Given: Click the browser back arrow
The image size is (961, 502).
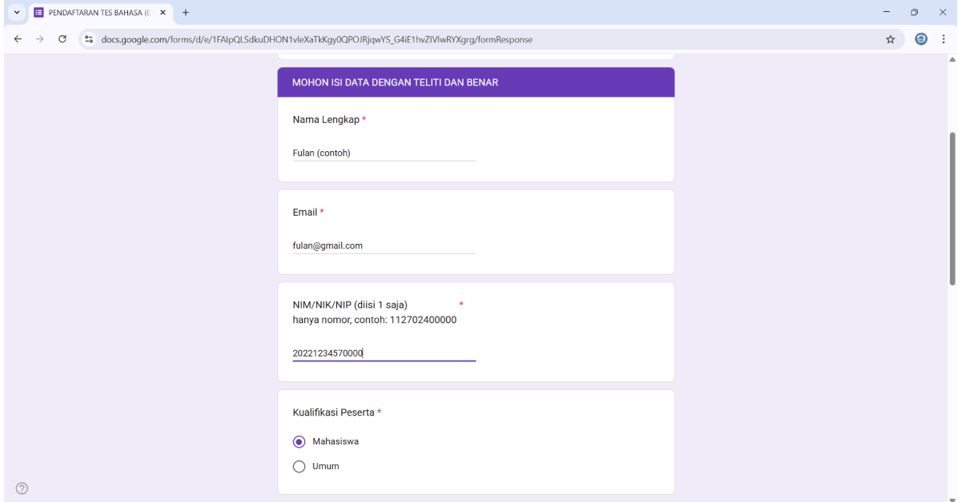Looking at the screenshot, I should click(x=18, y=39).
